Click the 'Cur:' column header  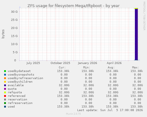click(62, 68)
